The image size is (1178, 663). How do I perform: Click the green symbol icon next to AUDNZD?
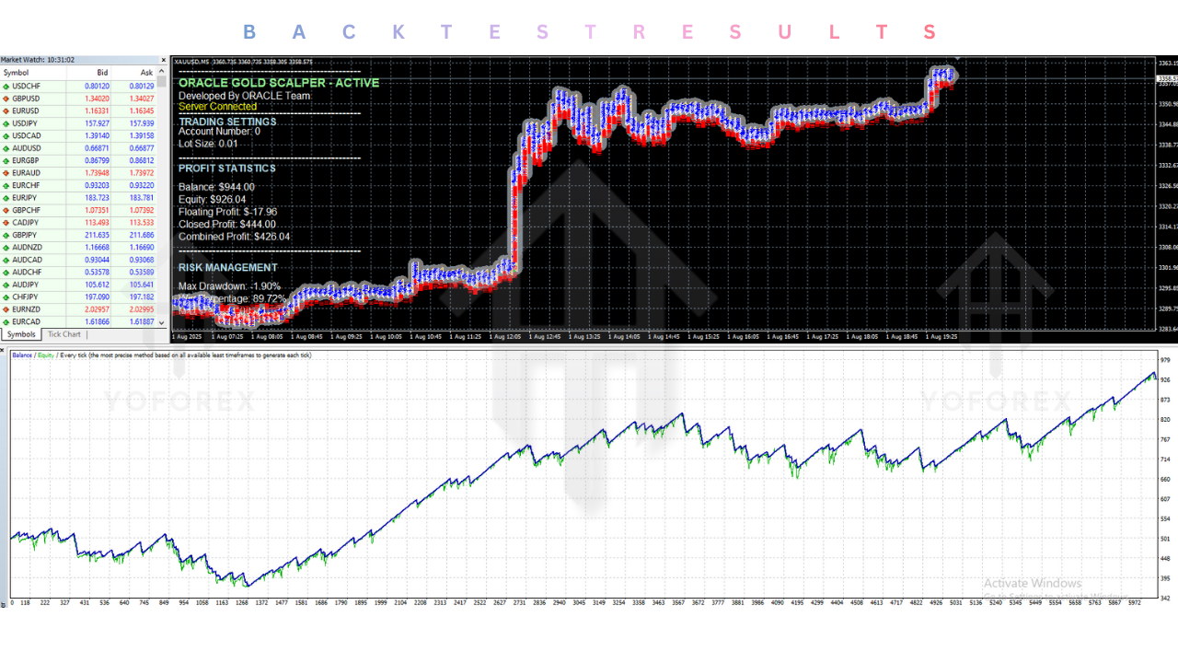pyautogui.click(x=7, y=247)
